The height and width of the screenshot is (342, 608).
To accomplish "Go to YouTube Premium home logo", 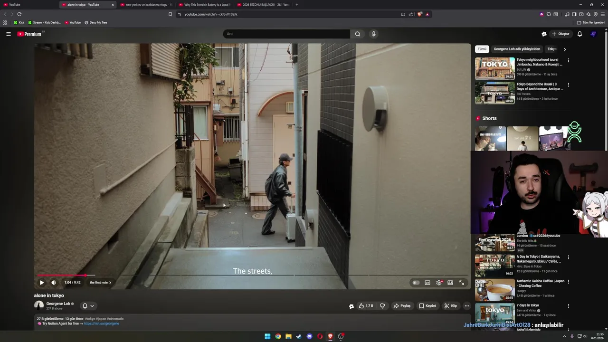I will click(x=29, y=34).
